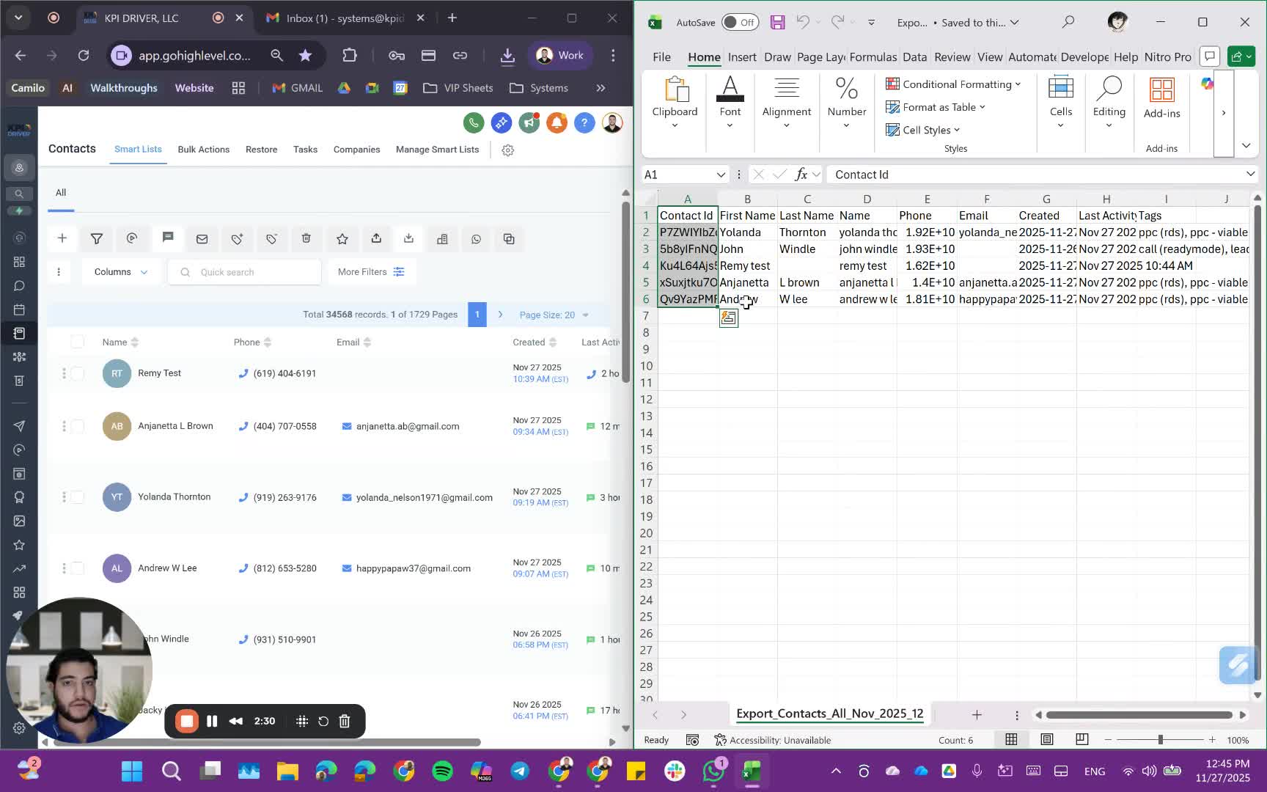
Task: Click the WhatsApp bulk message icon
Action: point(476,238)
